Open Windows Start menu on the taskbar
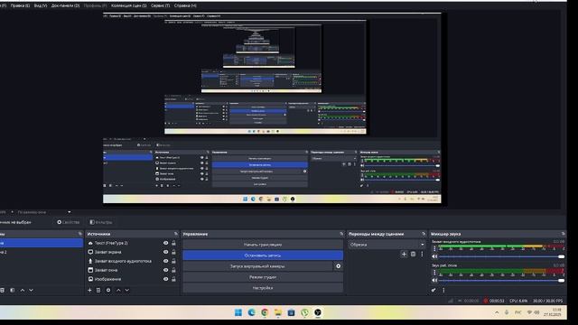Viewport: 578px width, 325px height. click(x=238, y=313)
